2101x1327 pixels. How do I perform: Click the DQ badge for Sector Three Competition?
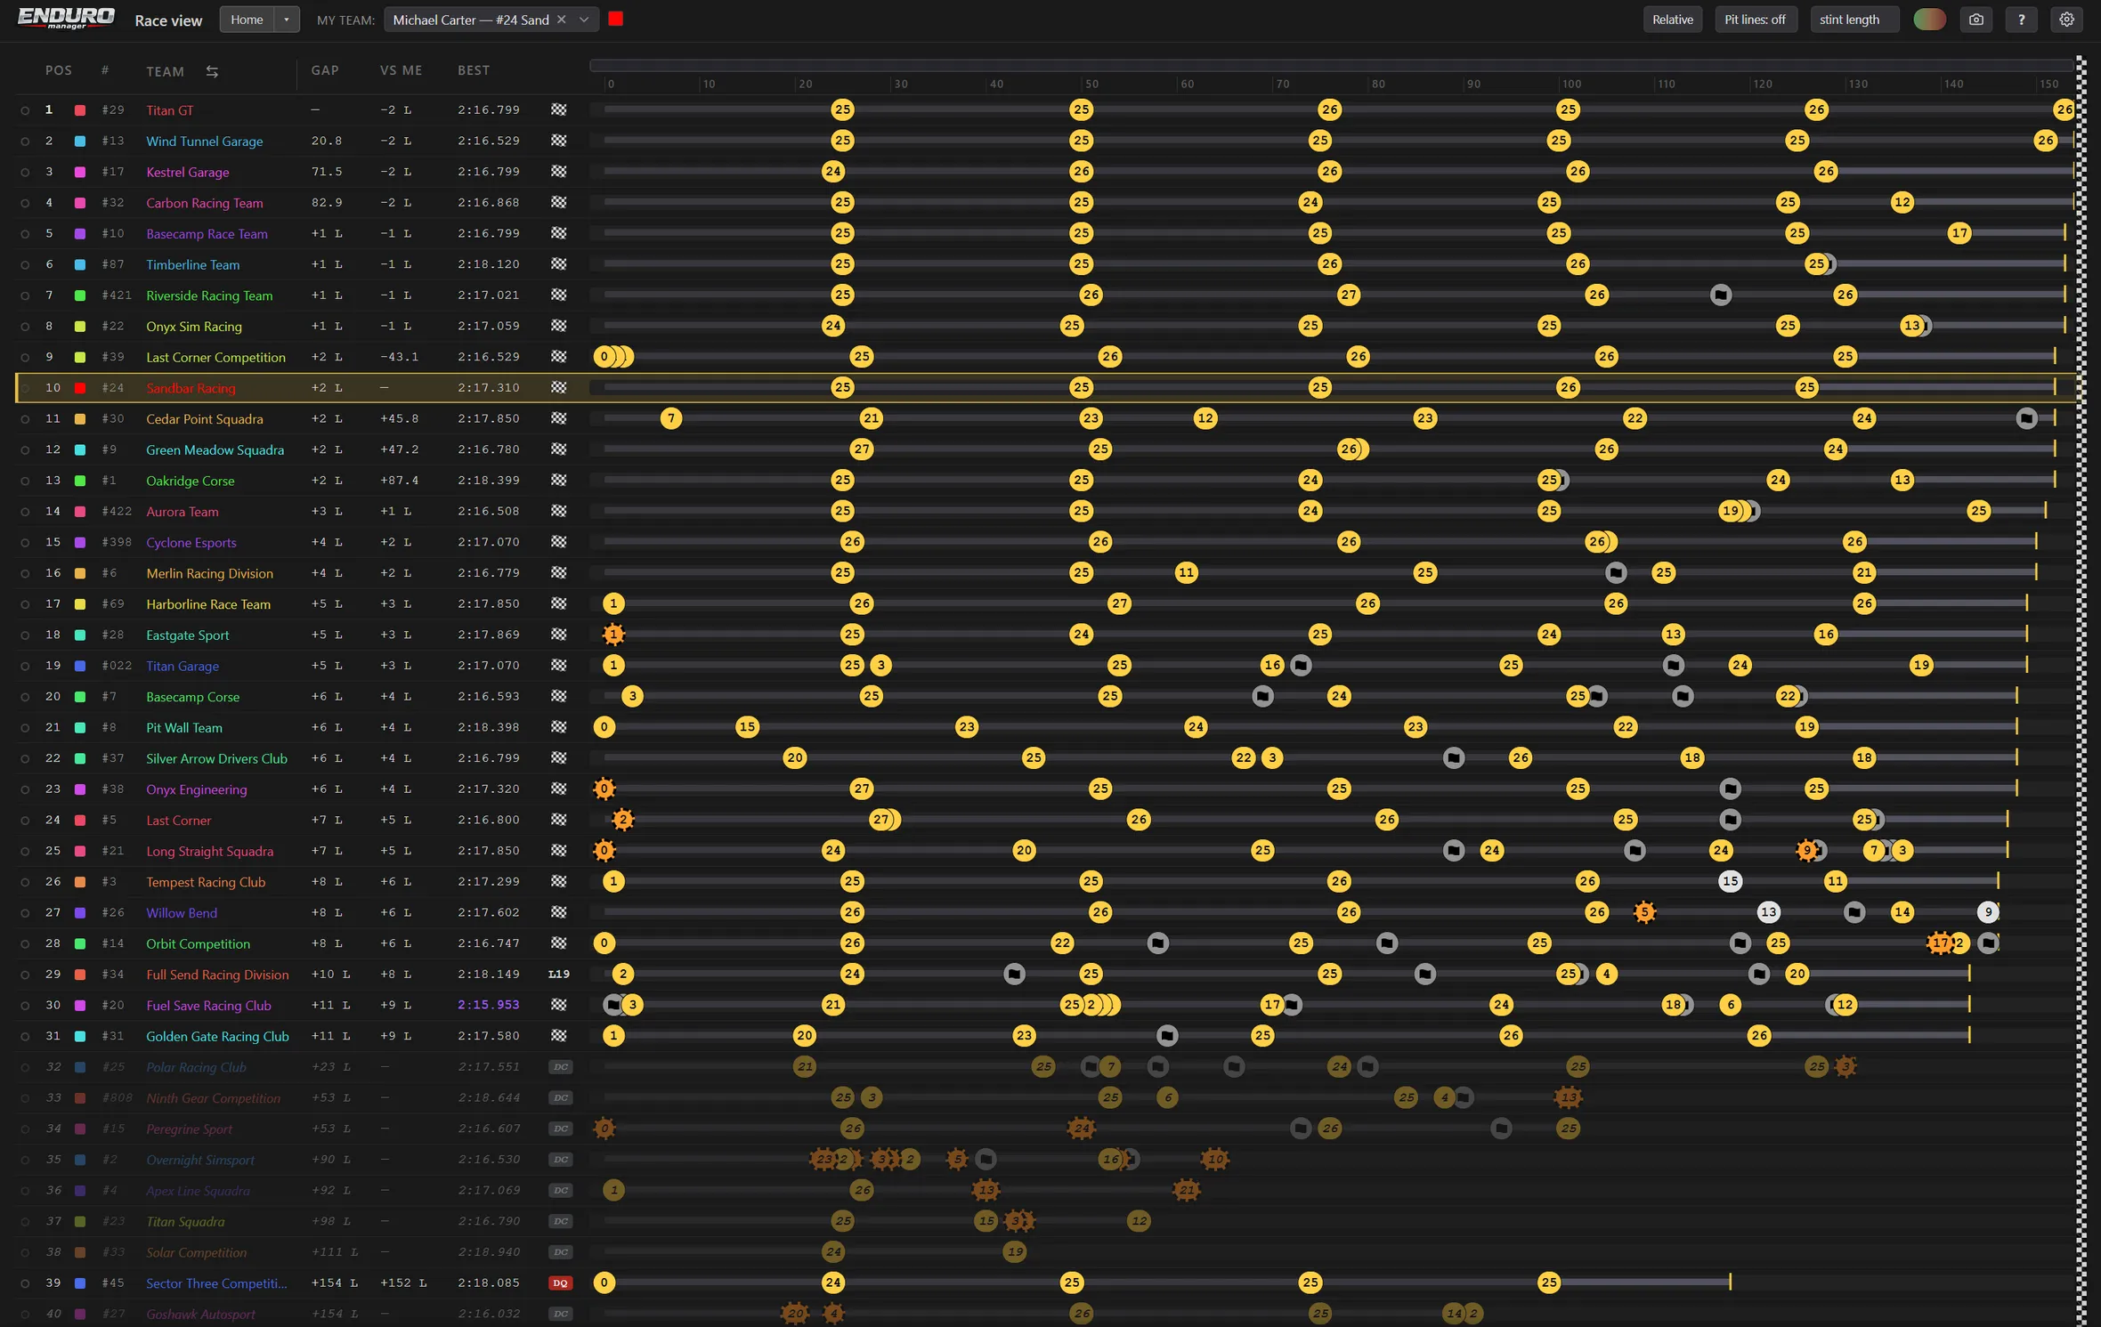560,1282
